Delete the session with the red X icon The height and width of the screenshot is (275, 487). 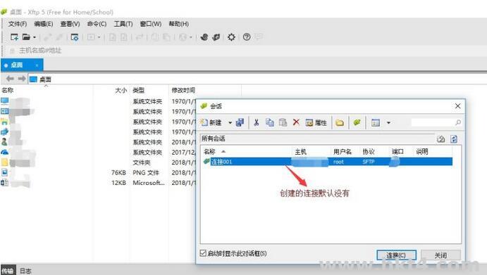[296, 122]
